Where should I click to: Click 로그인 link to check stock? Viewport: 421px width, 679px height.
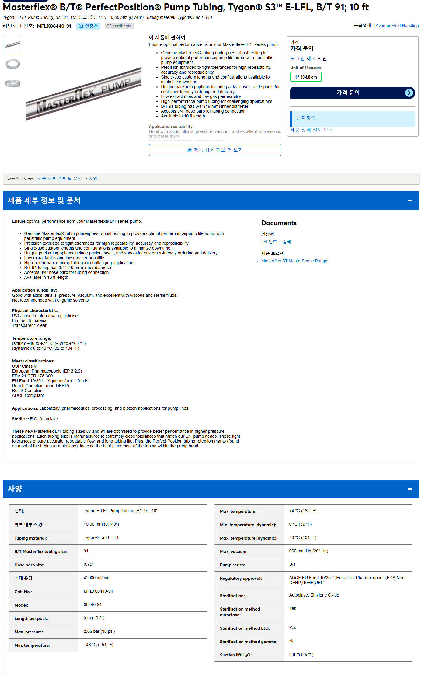297,58
